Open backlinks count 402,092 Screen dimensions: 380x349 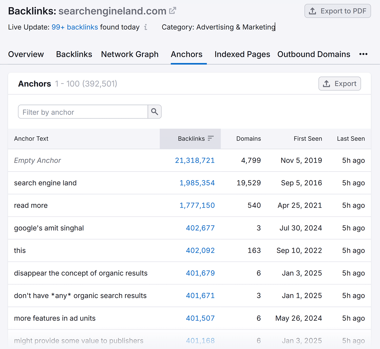coord(200,251)
